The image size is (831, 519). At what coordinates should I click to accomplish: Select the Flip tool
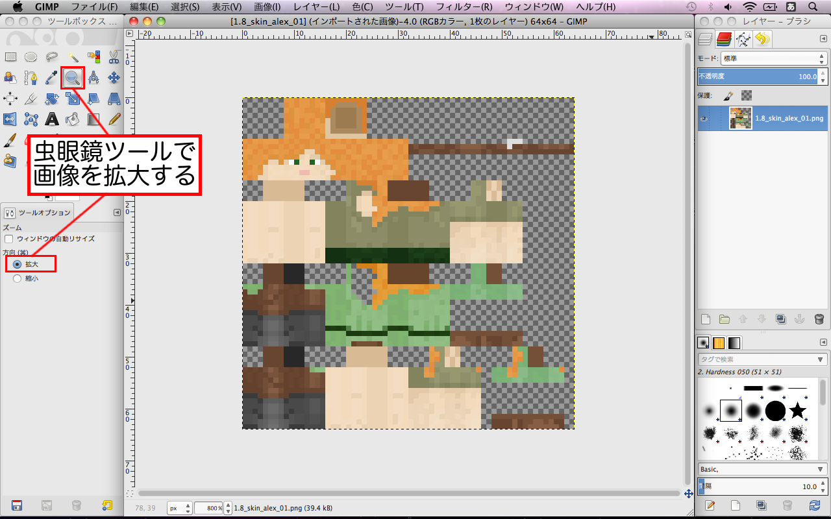coord(10,119)
